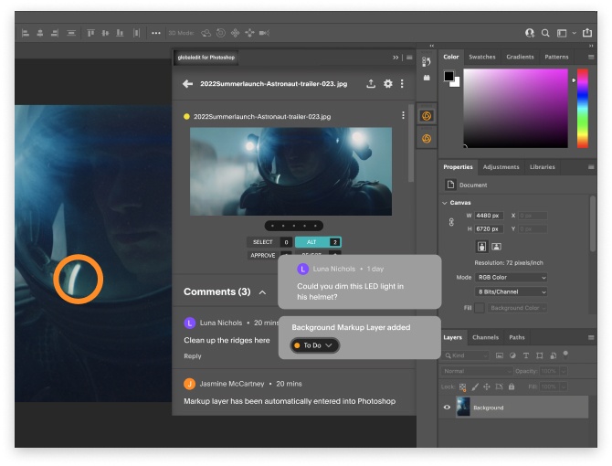Set canvas orientation to portrait

pos(482,247)
